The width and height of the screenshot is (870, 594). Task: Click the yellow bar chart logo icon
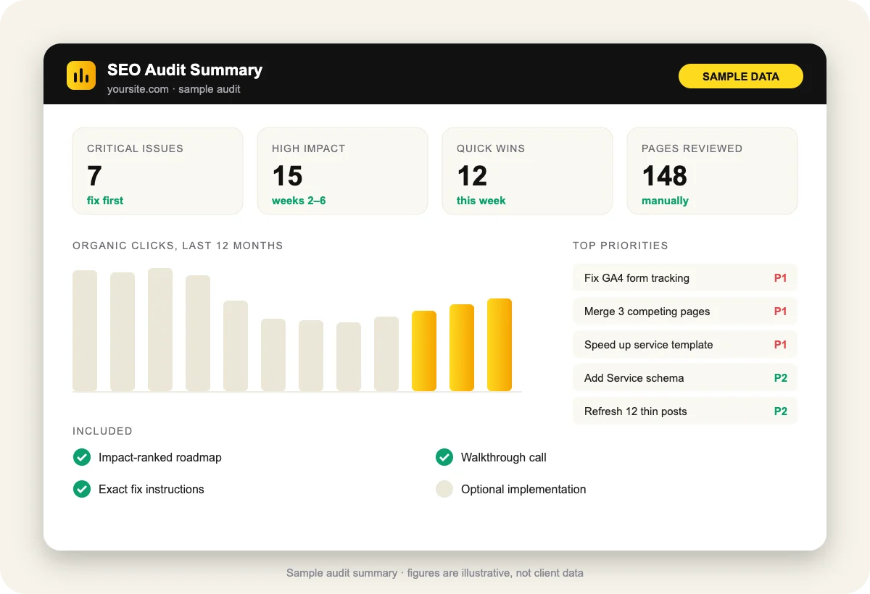(81, 75)
